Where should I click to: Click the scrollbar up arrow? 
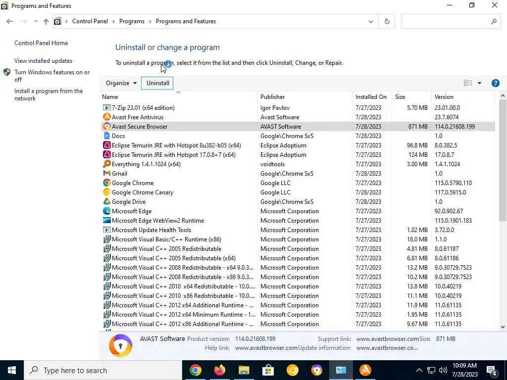pos(503,95)
